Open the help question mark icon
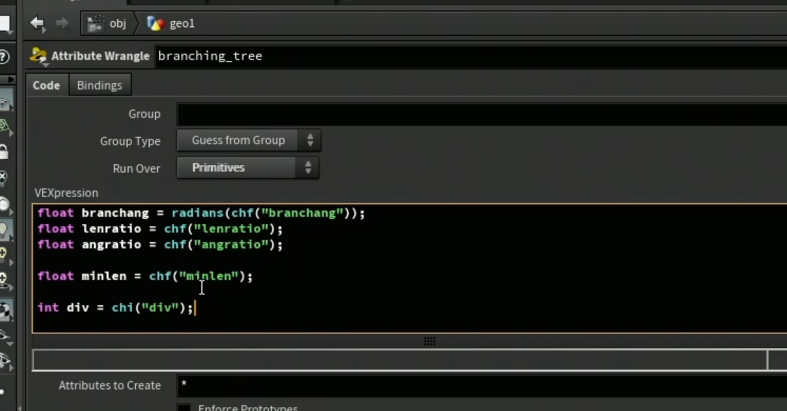 pyautogui.click(x=4, y=56)
